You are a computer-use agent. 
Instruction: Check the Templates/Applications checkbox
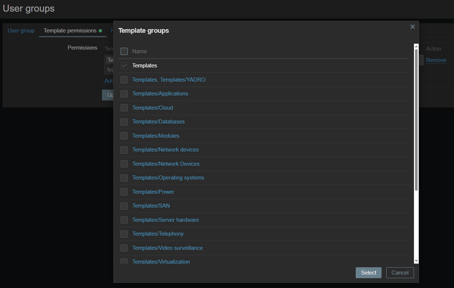pos(124,94)
